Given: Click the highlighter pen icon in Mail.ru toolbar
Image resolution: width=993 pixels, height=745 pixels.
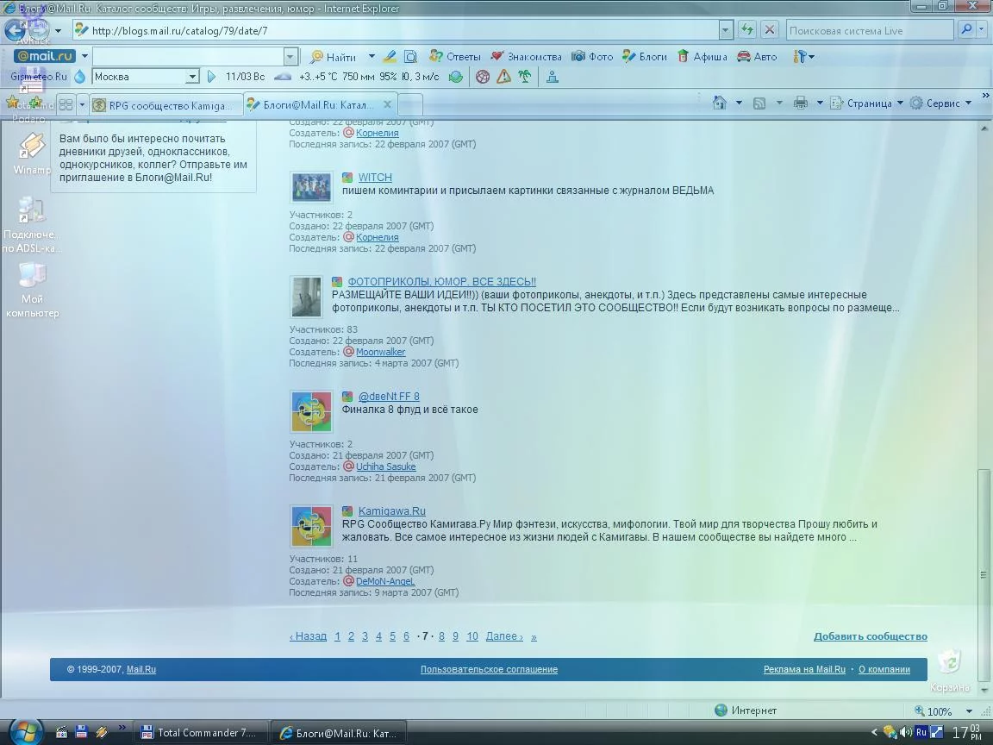Looking at the screenshot, I should (x=390, y=57).
